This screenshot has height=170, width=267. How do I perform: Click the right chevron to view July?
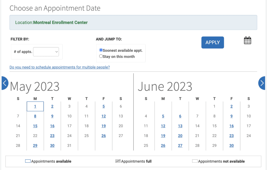(x=262, y=83)
